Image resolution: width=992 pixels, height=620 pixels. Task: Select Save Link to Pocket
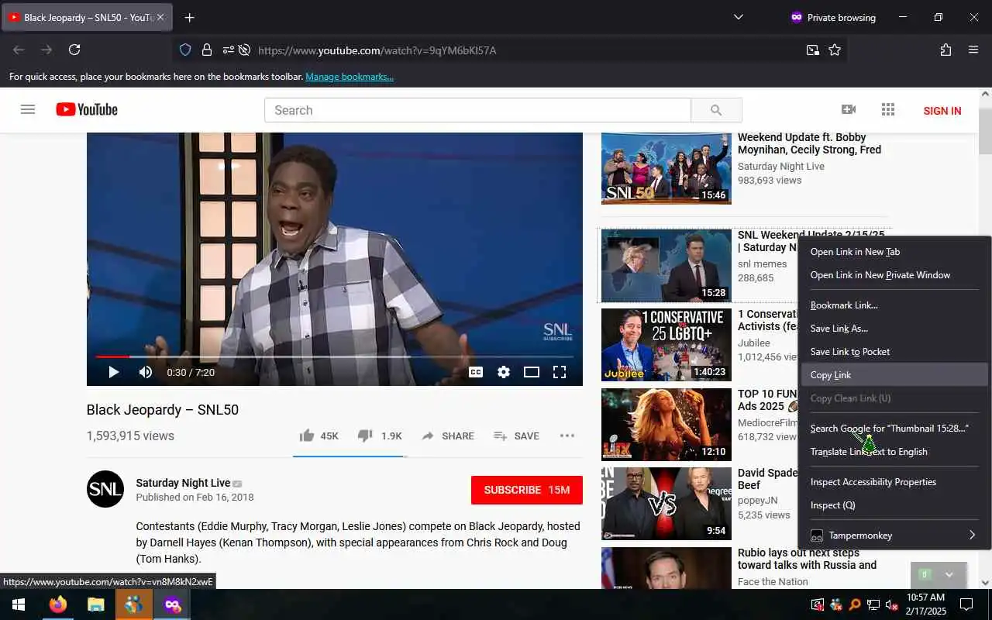point(895,351)
